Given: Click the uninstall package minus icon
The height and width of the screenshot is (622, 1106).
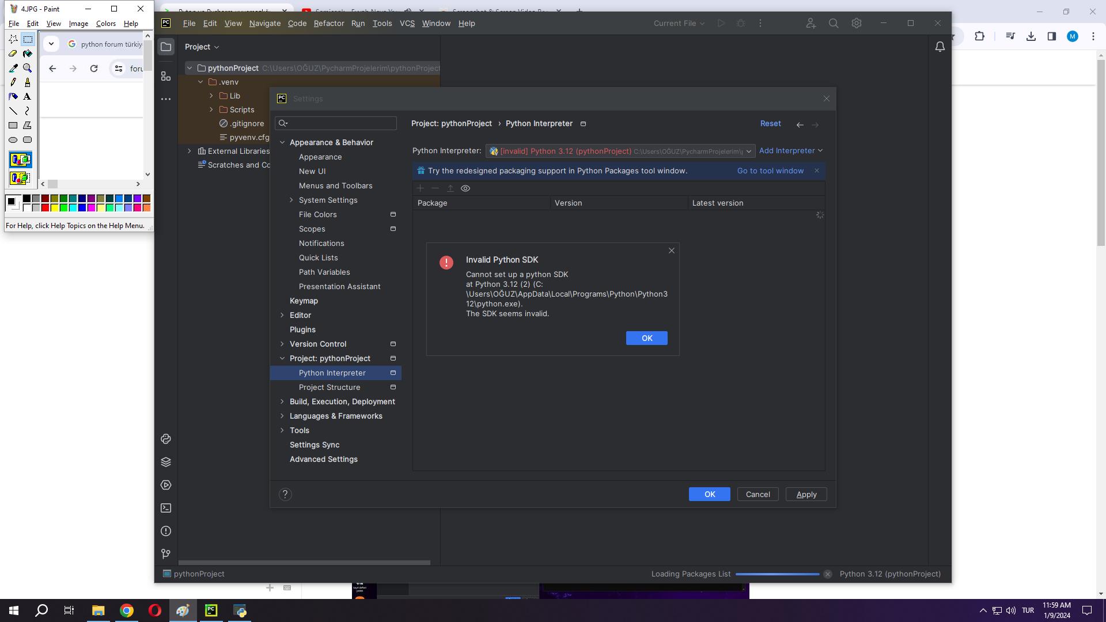Looking at the screenshot, I should 435,188.
